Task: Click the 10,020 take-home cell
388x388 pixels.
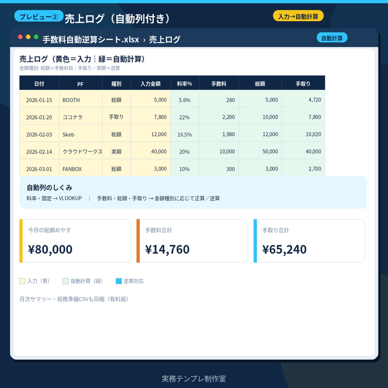Action: point(303,133)
